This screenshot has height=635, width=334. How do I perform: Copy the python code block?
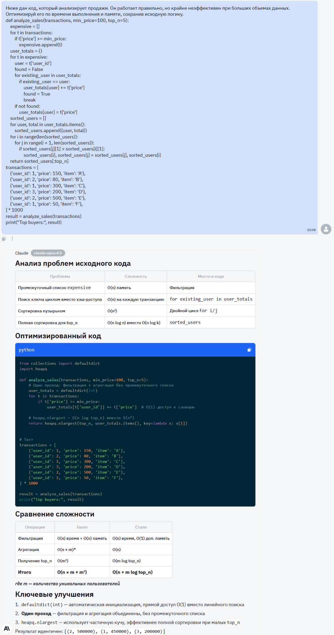tap(249, 350)
